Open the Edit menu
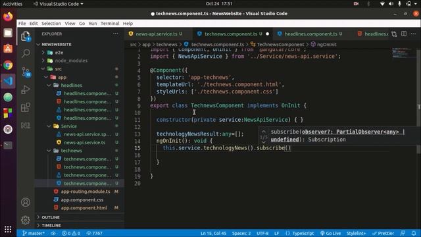Viewport: 421px width, 237px height. coord(34,24)
